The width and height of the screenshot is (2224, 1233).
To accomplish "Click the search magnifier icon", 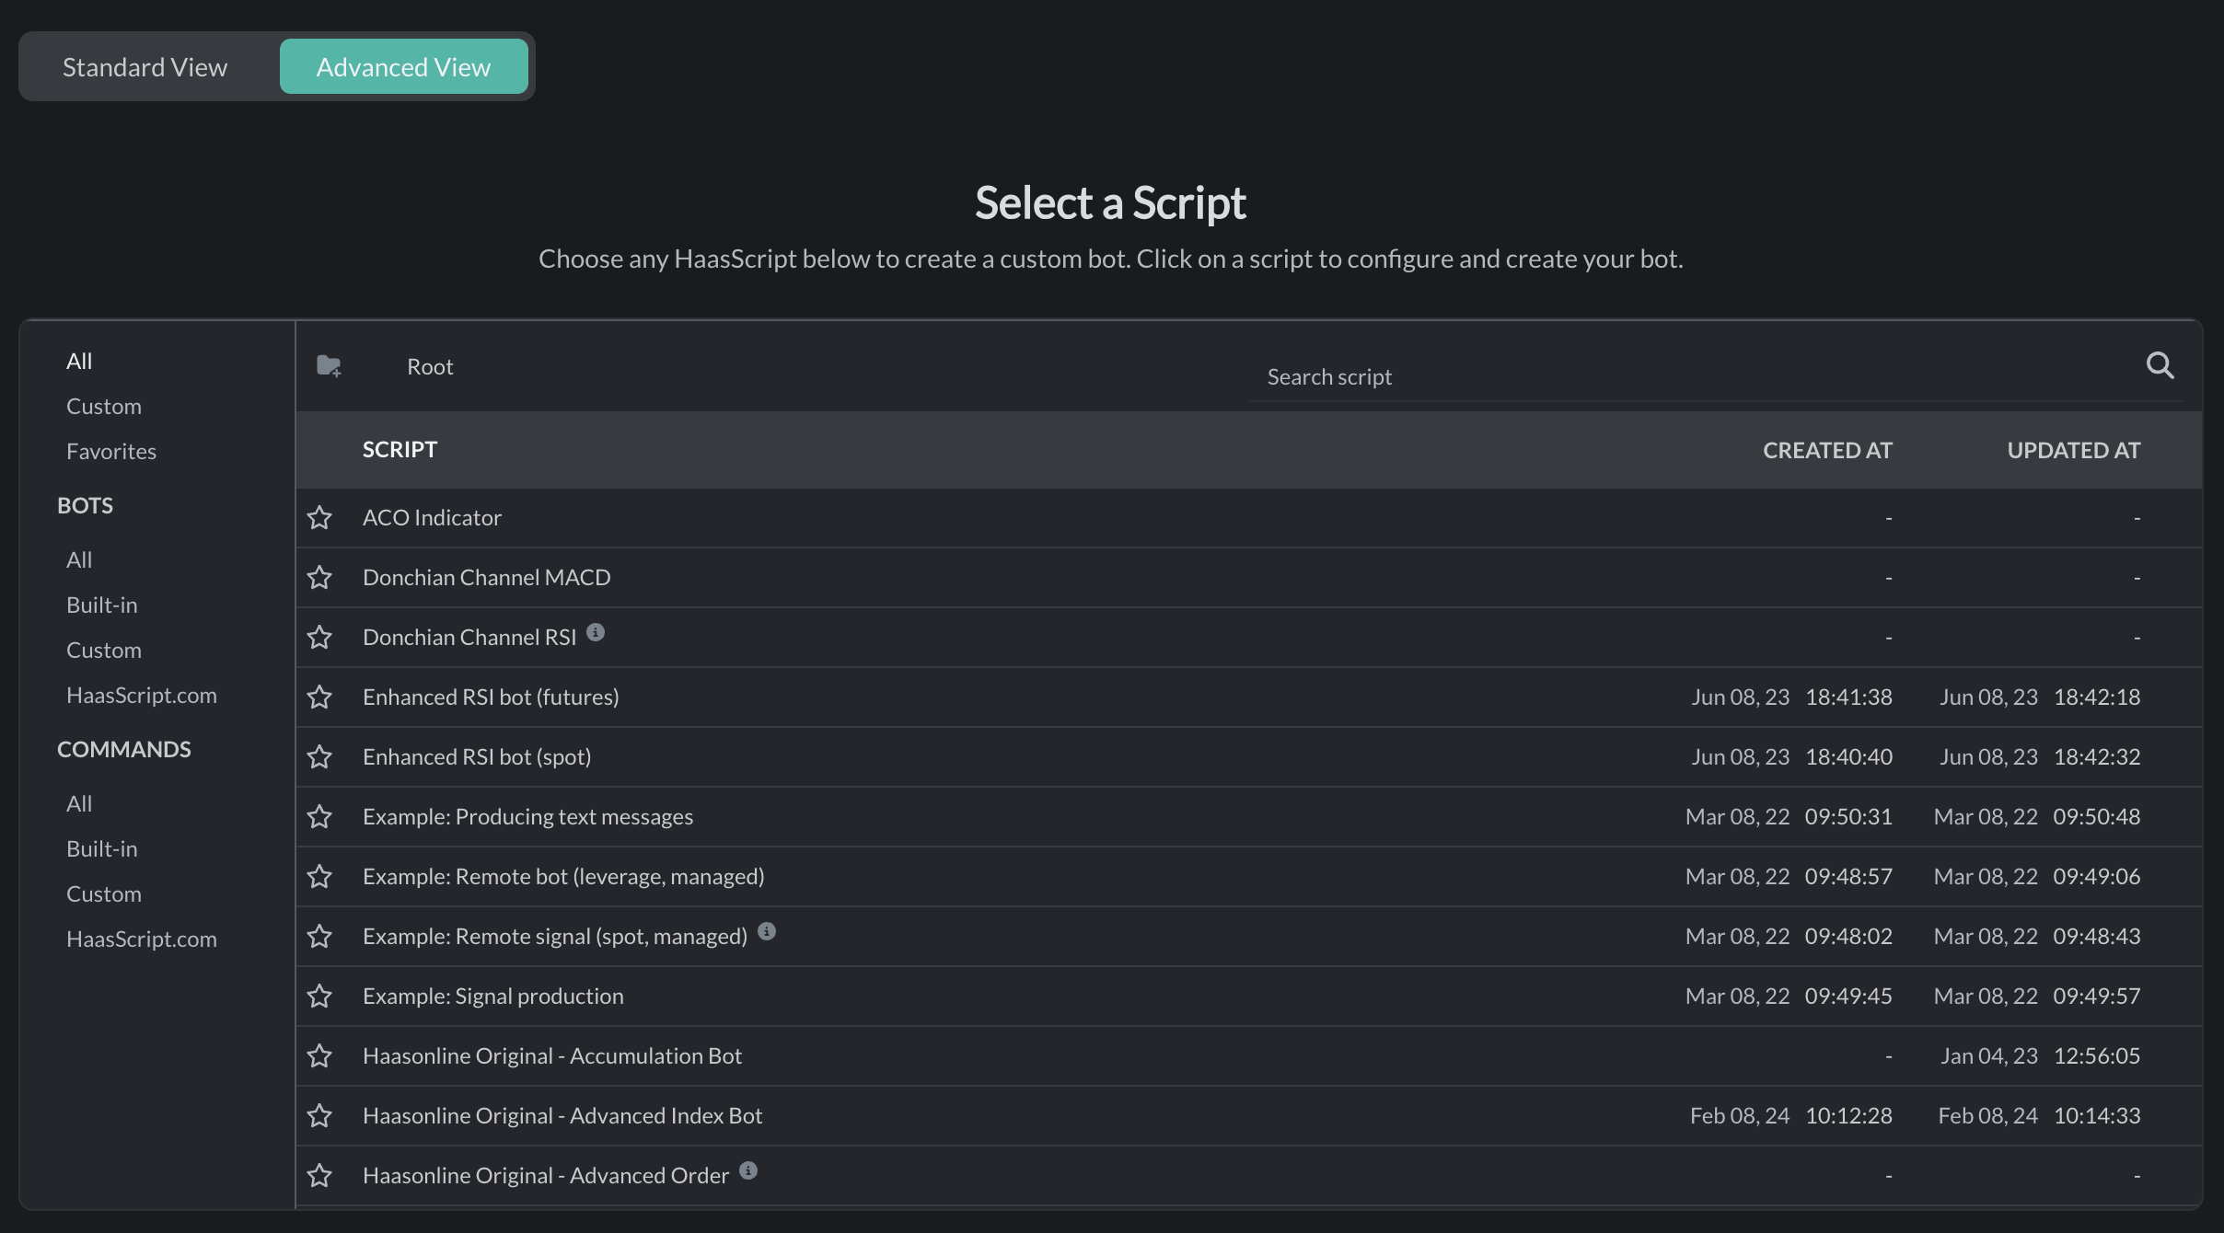I will pyautogui.click(x=2160, y=364).
